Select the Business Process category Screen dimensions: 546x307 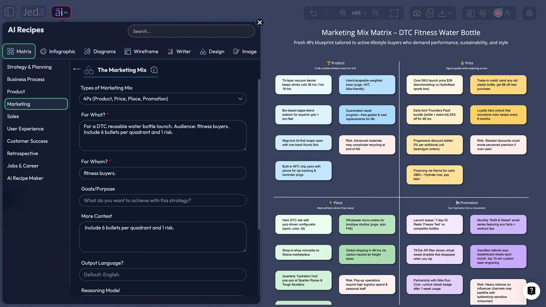[26, 79]
